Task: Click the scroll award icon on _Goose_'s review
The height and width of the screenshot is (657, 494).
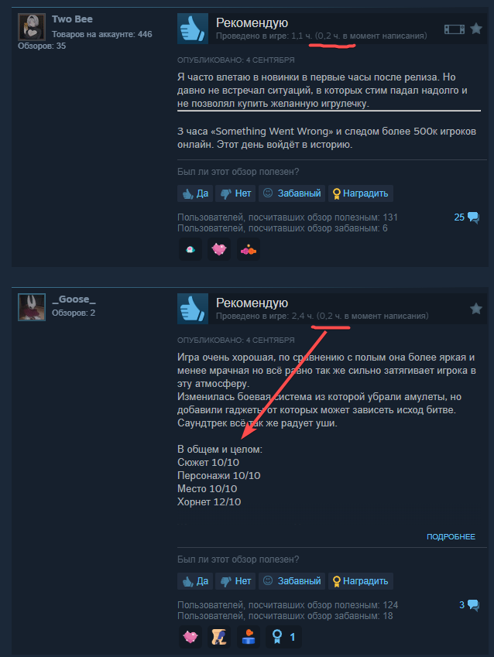Action: click(219, 637)
